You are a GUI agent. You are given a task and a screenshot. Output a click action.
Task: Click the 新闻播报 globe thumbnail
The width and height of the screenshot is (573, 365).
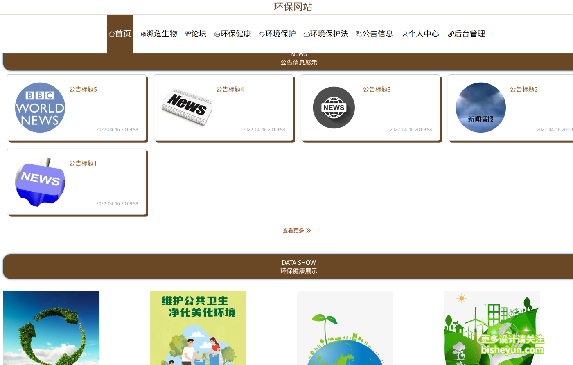(x=481, y=107)
